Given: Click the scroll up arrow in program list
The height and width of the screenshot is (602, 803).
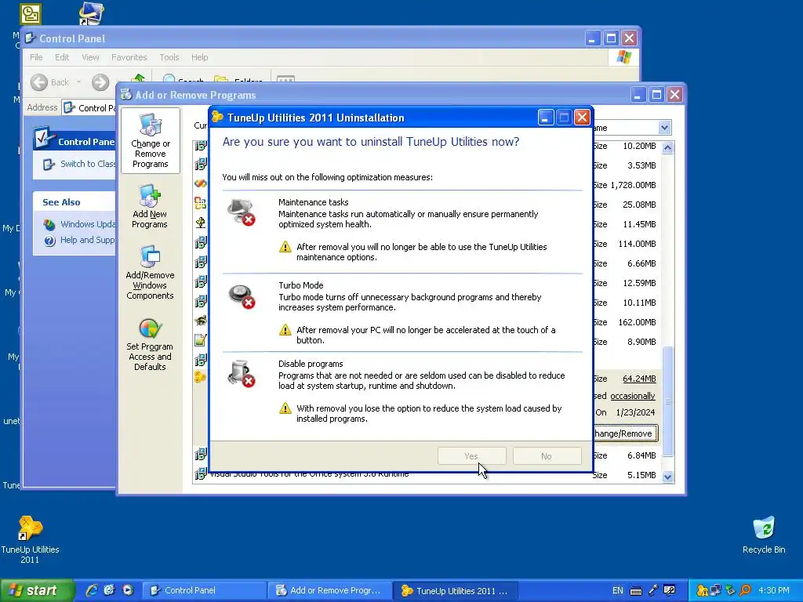Looking at the screenshot, I should [667, 148].
